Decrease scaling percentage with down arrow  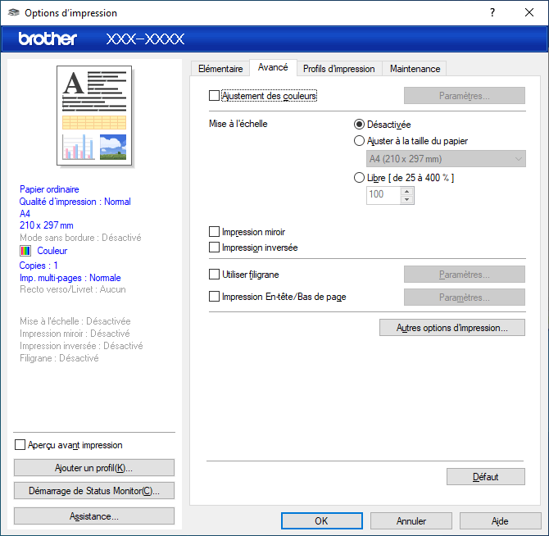pos(406,199)
